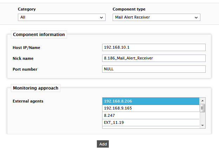Select the Port number field containing NULL

point(154,69)
